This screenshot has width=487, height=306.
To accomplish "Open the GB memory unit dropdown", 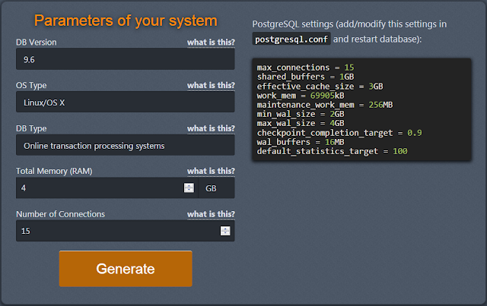I will coord(216,188).
